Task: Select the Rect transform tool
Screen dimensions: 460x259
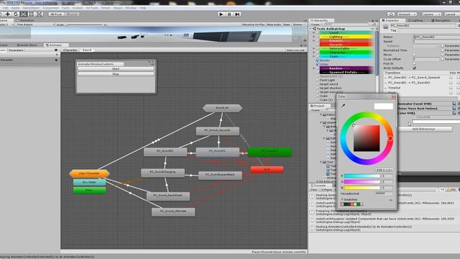Action: (x=32, y=14)
